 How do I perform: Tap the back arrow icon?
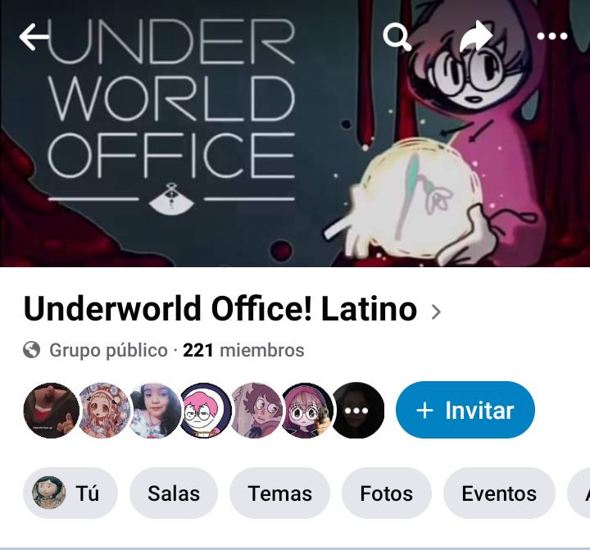pyautogui.click(x=34, y=37)
